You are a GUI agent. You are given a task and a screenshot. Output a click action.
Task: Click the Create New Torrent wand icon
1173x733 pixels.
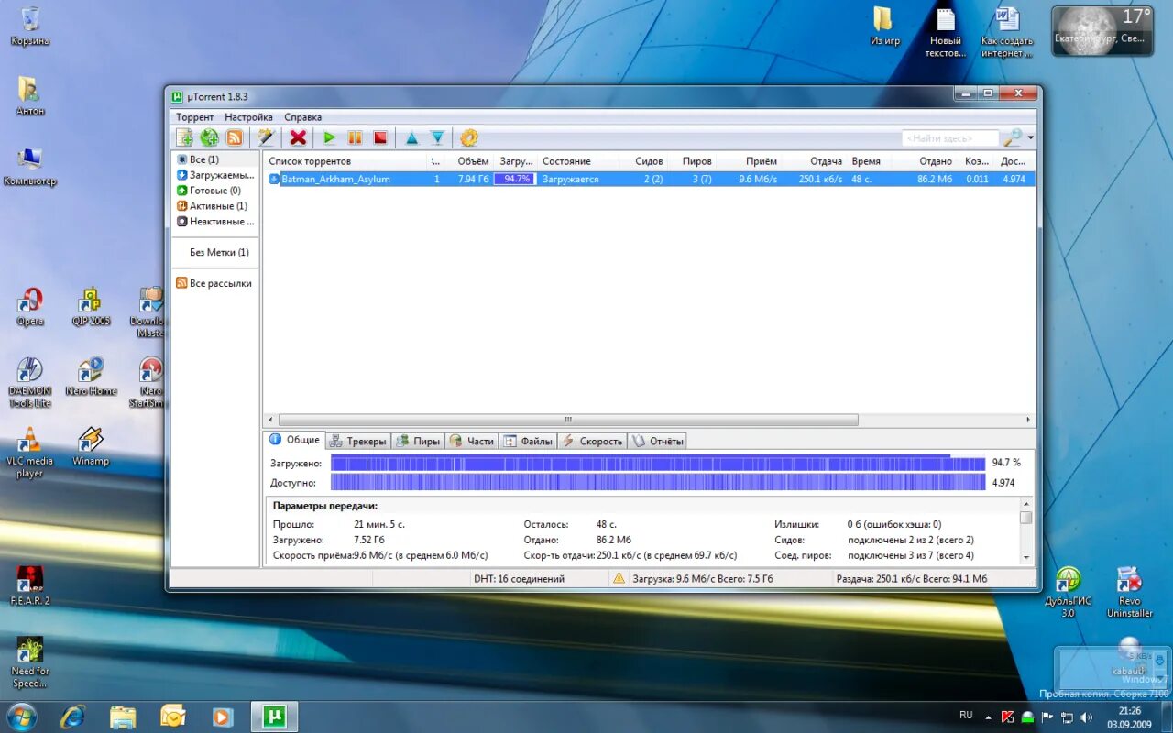point(266,137)
